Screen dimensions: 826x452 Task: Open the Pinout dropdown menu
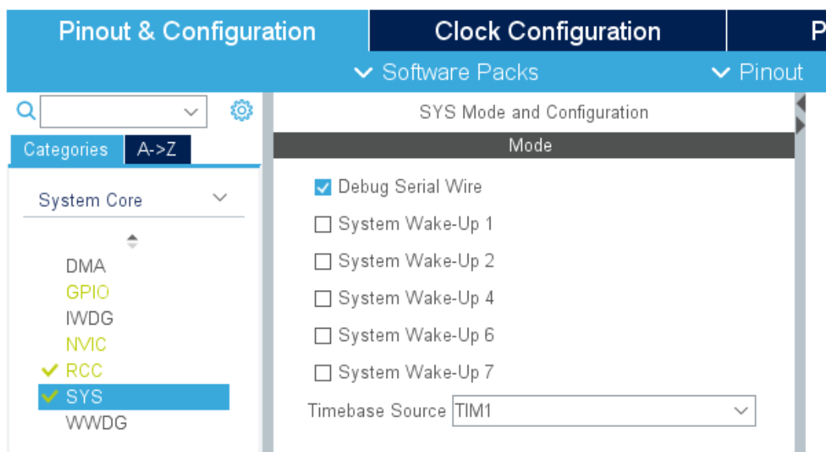pos(757,72)
